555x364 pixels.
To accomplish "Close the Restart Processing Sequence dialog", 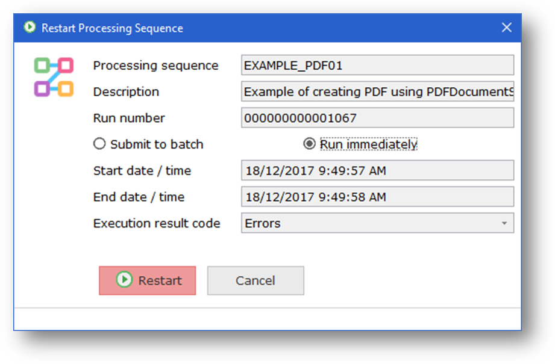I will (507, 28).
